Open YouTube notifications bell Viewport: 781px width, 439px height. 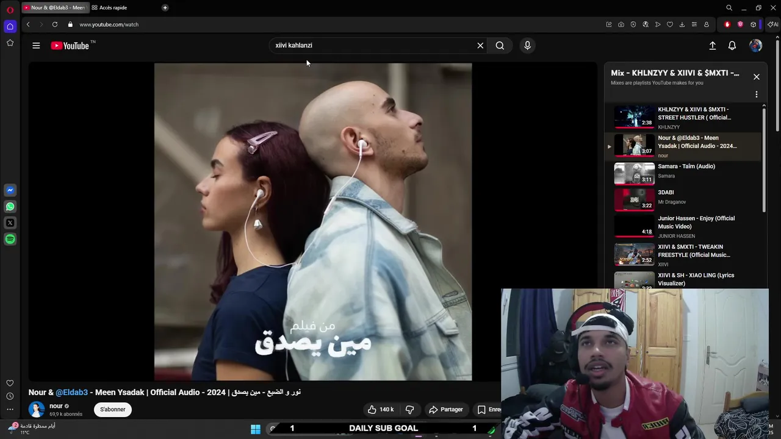pos(732,46)
